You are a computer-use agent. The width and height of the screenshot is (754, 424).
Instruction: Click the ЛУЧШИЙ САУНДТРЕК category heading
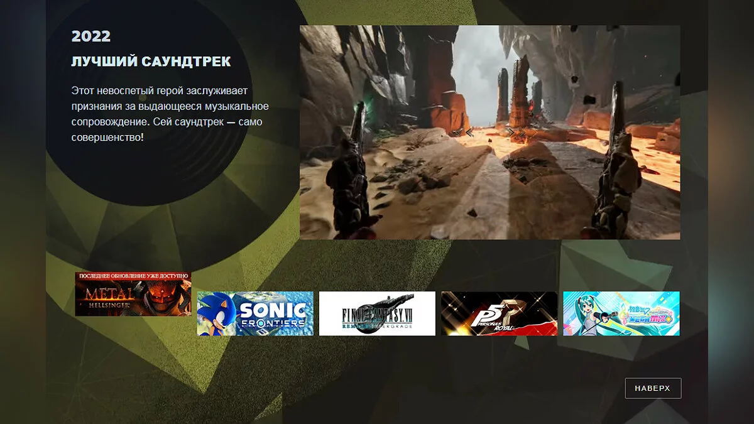(151, 62)
